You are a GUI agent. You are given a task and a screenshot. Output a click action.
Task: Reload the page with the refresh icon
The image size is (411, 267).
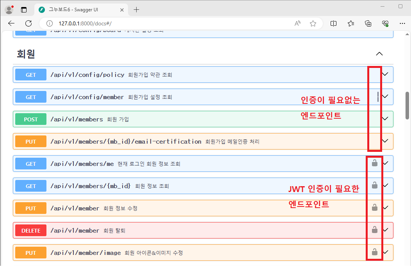pos(28,23)
